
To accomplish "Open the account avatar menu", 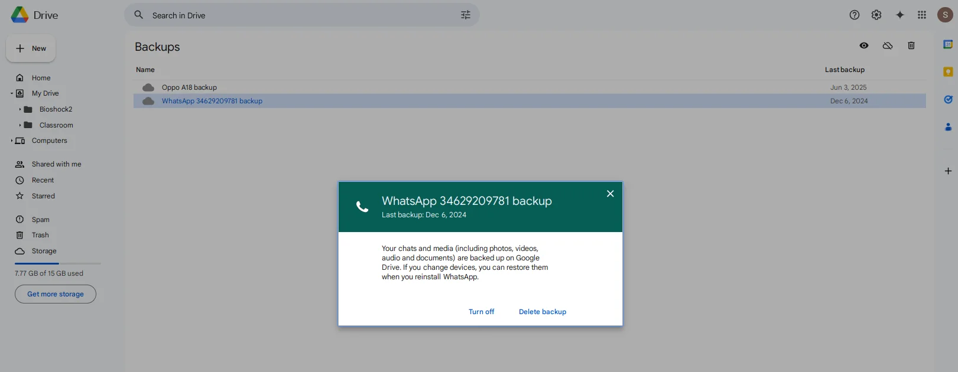I will 945,15.
